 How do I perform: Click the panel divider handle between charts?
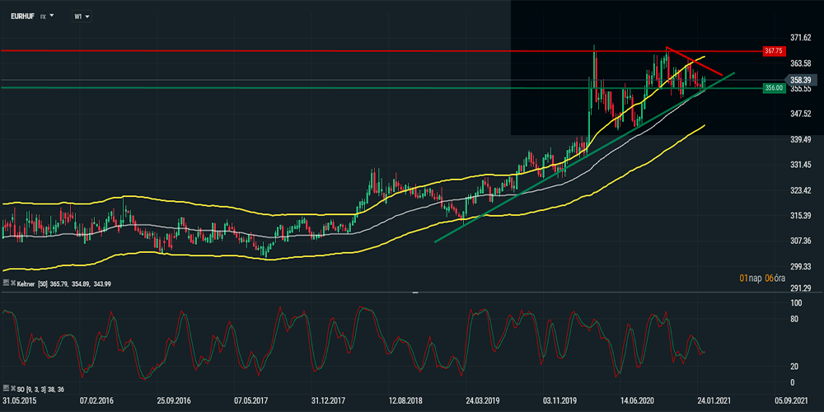point(415,293)
